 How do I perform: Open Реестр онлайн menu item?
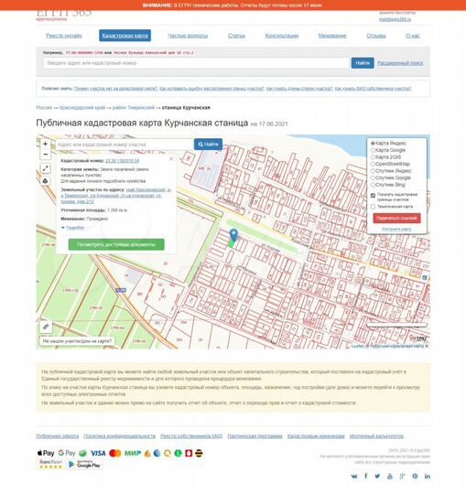(x=64, y=36)
